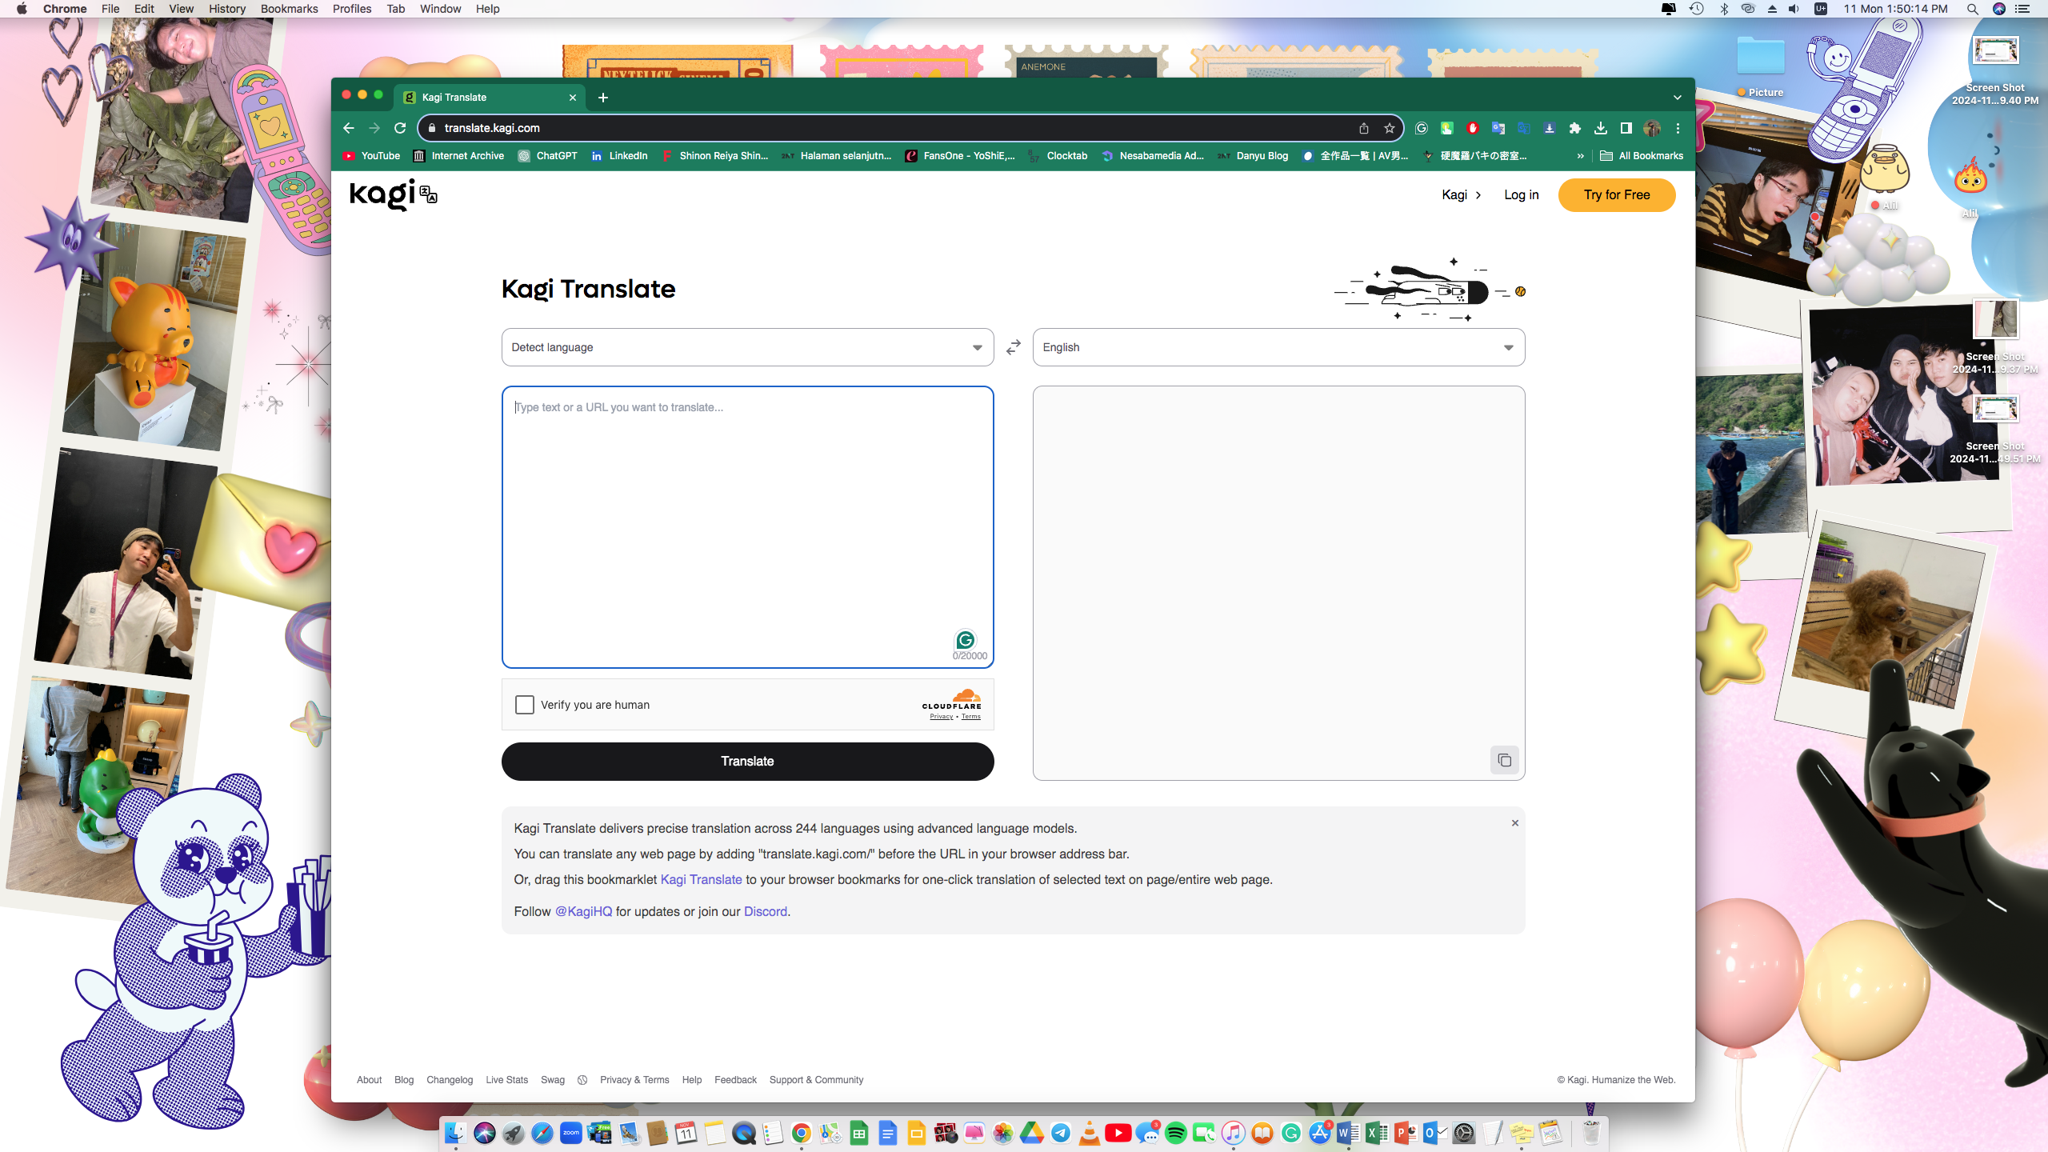This screenshot has width=2048, height=1152.
Task: Click the translation output panel
Action: (x=1278, y=583)
